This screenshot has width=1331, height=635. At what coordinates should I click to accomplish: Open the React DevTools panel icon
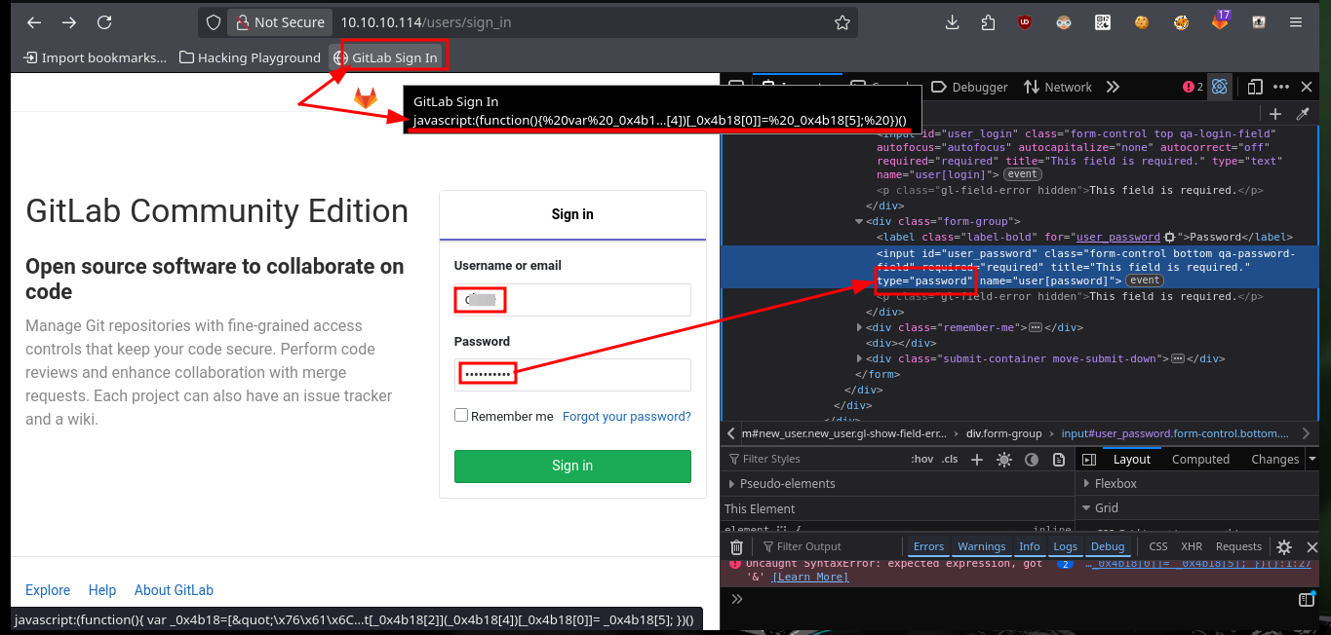point(1219,87)
